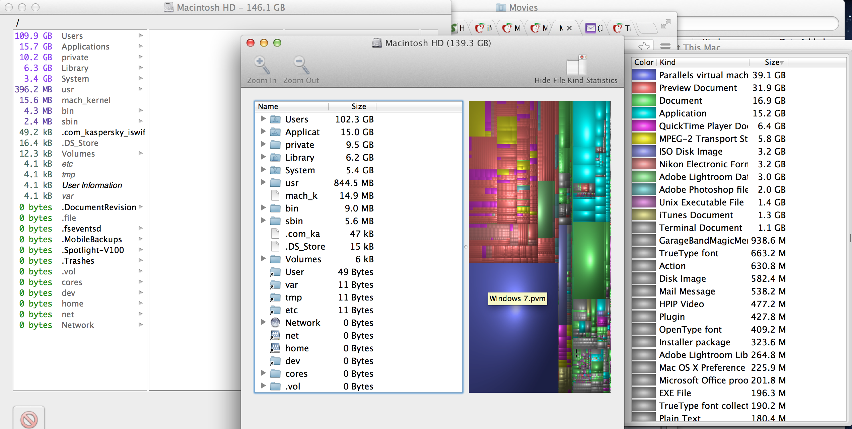Click the Parallels virtual machine blue color swatch
This screenshot has width=852, height=429.
pyautogui.click(x=644, y=75)
